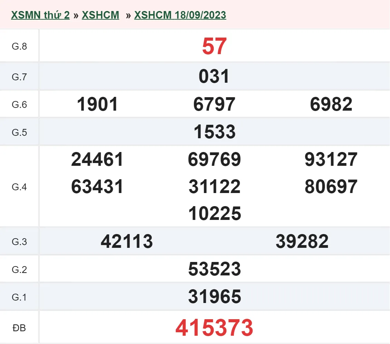This screenshot has height=344, width=390.
Task: Select prize number 31965 in row G.1
Action: 214,296
